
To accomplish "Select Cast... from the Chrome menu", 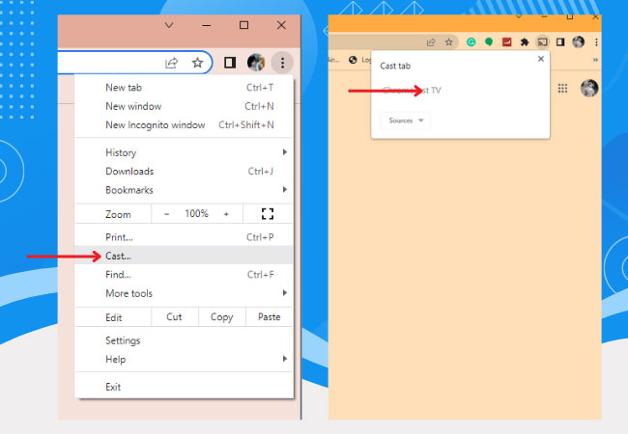I will 120,256.
